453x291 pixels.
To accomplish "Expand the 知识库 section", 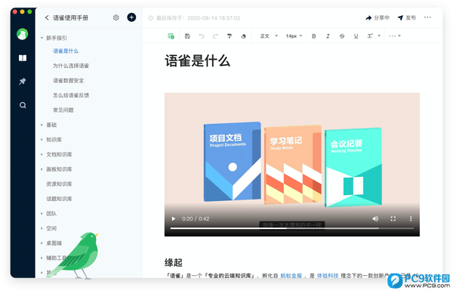I will 42,140.
